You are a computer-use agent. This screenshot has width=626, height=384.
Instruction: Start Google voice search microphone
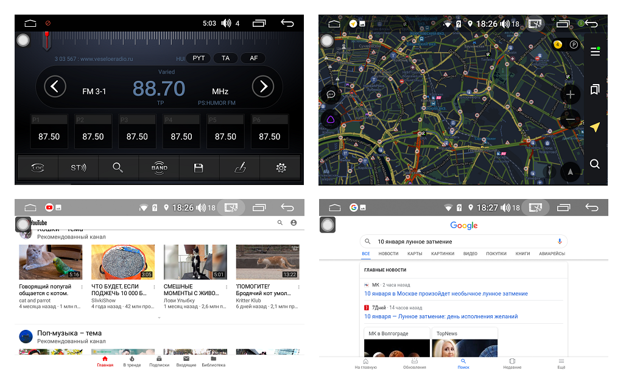[560, 242]
